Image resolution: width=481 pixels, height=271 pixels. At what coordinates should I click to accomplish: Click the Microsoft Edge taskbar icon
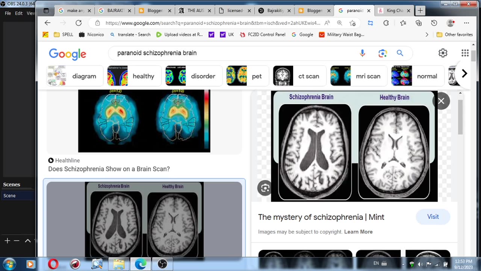(141, 264)
